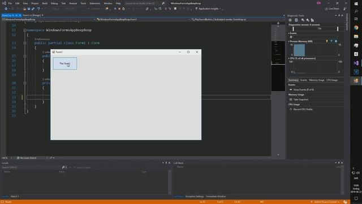Select the Summary tab in Diagnostic Tools
The width and height of the screenshot is (362, 204).
click(x=293, y=80)
